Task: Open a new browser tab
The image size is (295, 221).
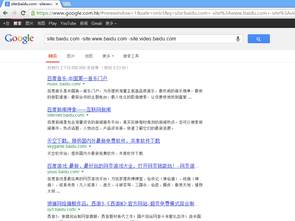Action: pos(67,4)
